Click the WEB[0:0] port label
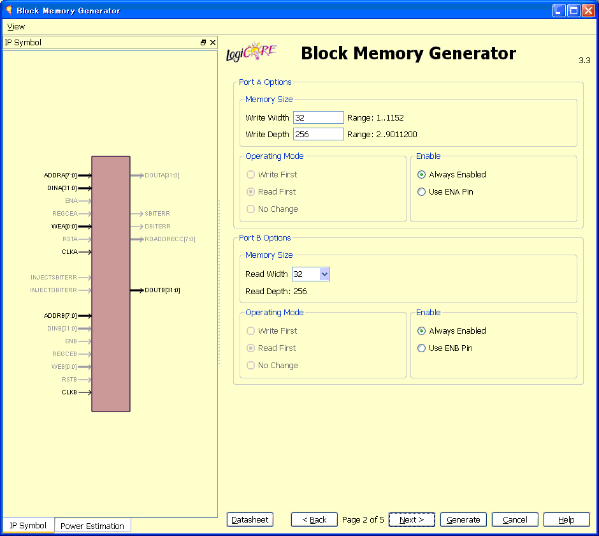This screenshot has width=599, height=536. click(64, 366)
